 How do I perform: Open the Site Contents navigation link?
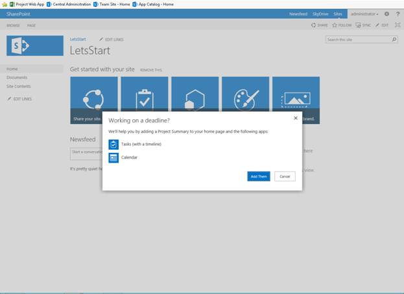[19, 86]
